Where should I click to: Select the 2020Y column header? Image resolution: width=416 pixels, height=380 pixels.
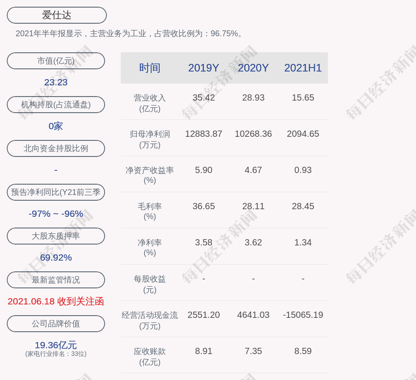[x=253, y=68]
